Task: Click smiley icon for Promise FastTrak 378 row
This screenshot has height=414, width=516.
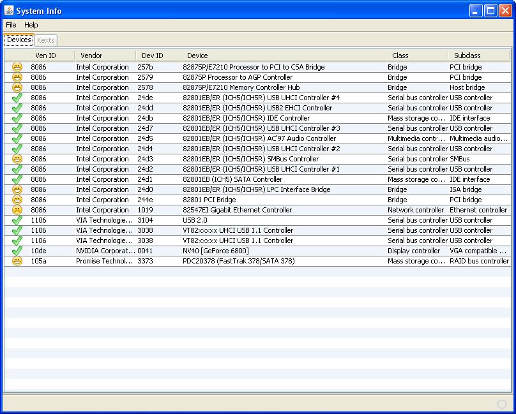Action: coord(17,261)
